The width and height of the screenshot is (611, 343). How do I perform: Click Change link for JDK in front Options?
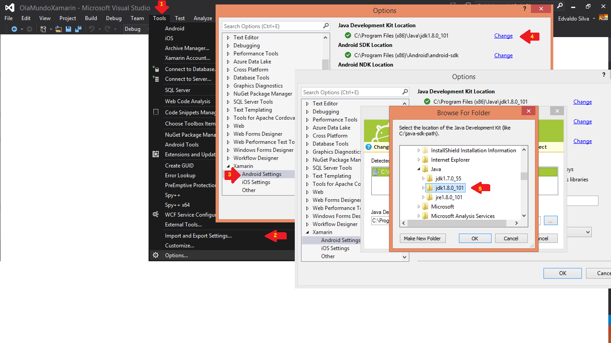pos(582,102)
